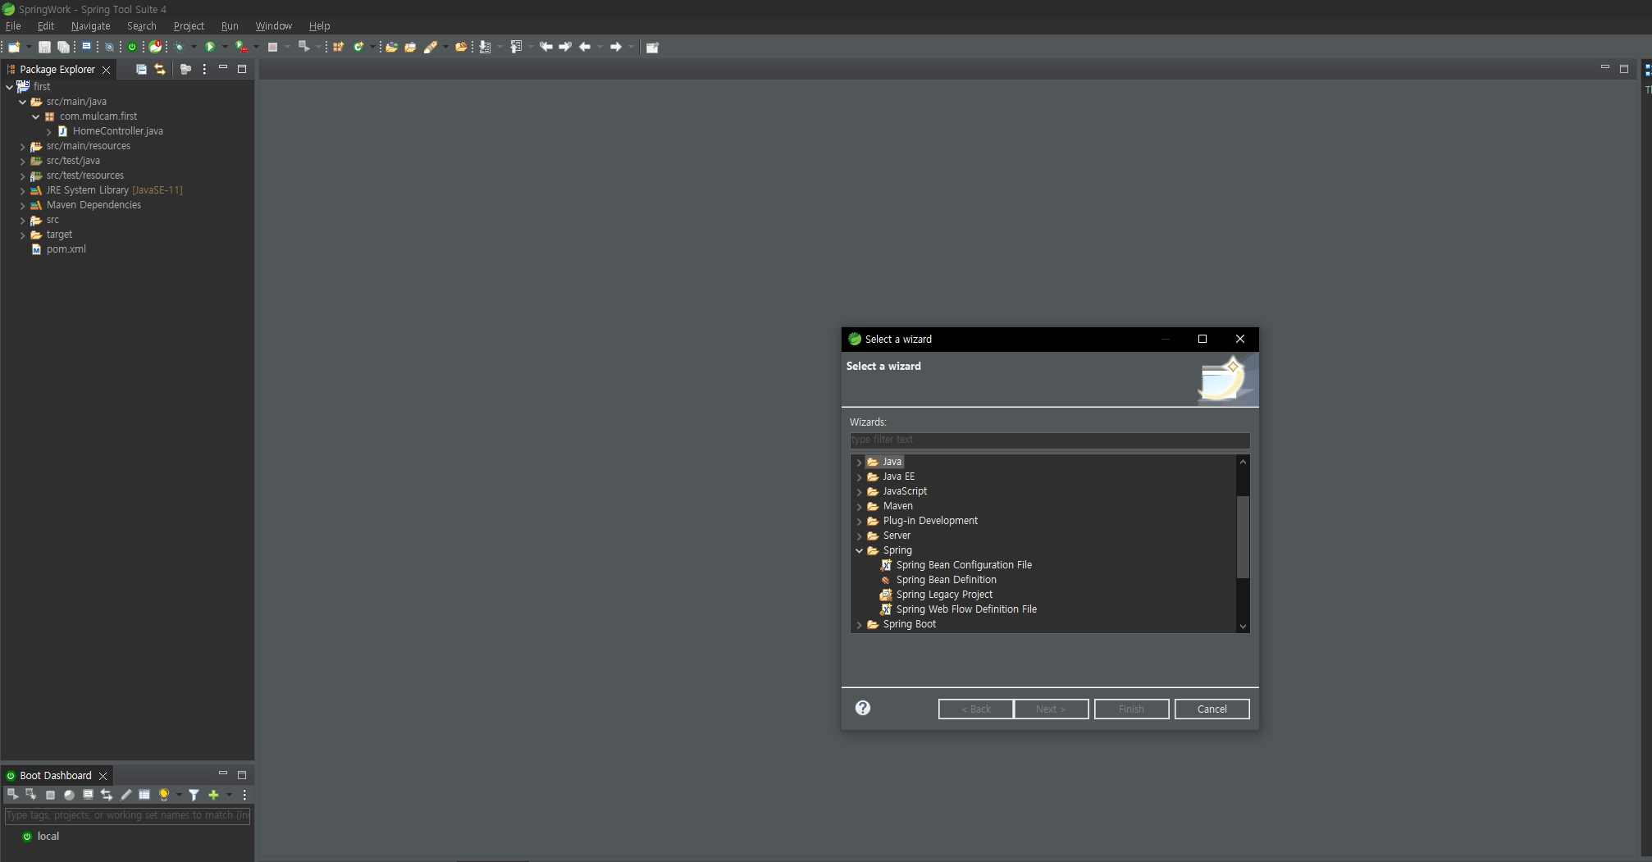This screenshot has height=862, width=1652.
Task: Open dropdown arrow next to Run button
Action: click(x=225, y=47)
